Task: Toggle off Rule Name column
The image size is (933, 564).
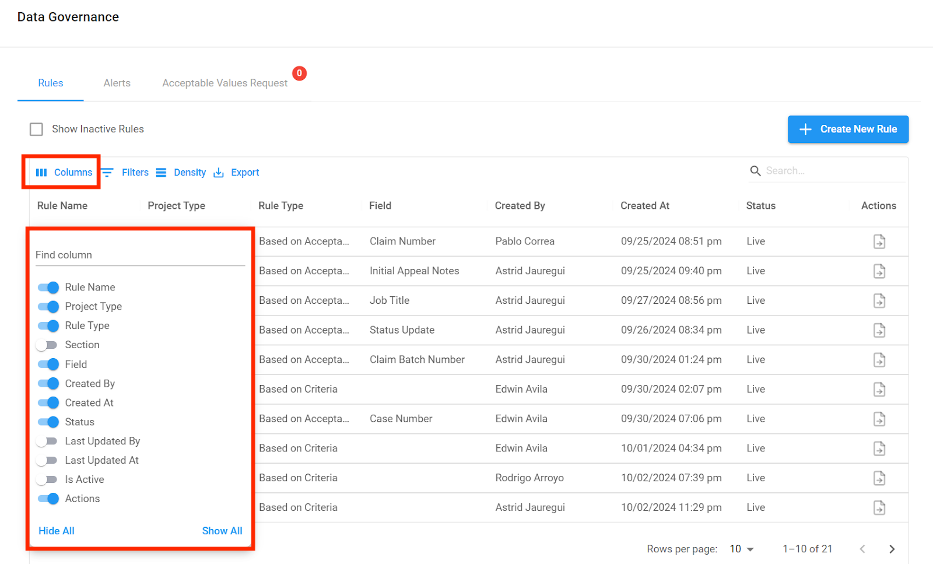Action: (x=48, y=288)
